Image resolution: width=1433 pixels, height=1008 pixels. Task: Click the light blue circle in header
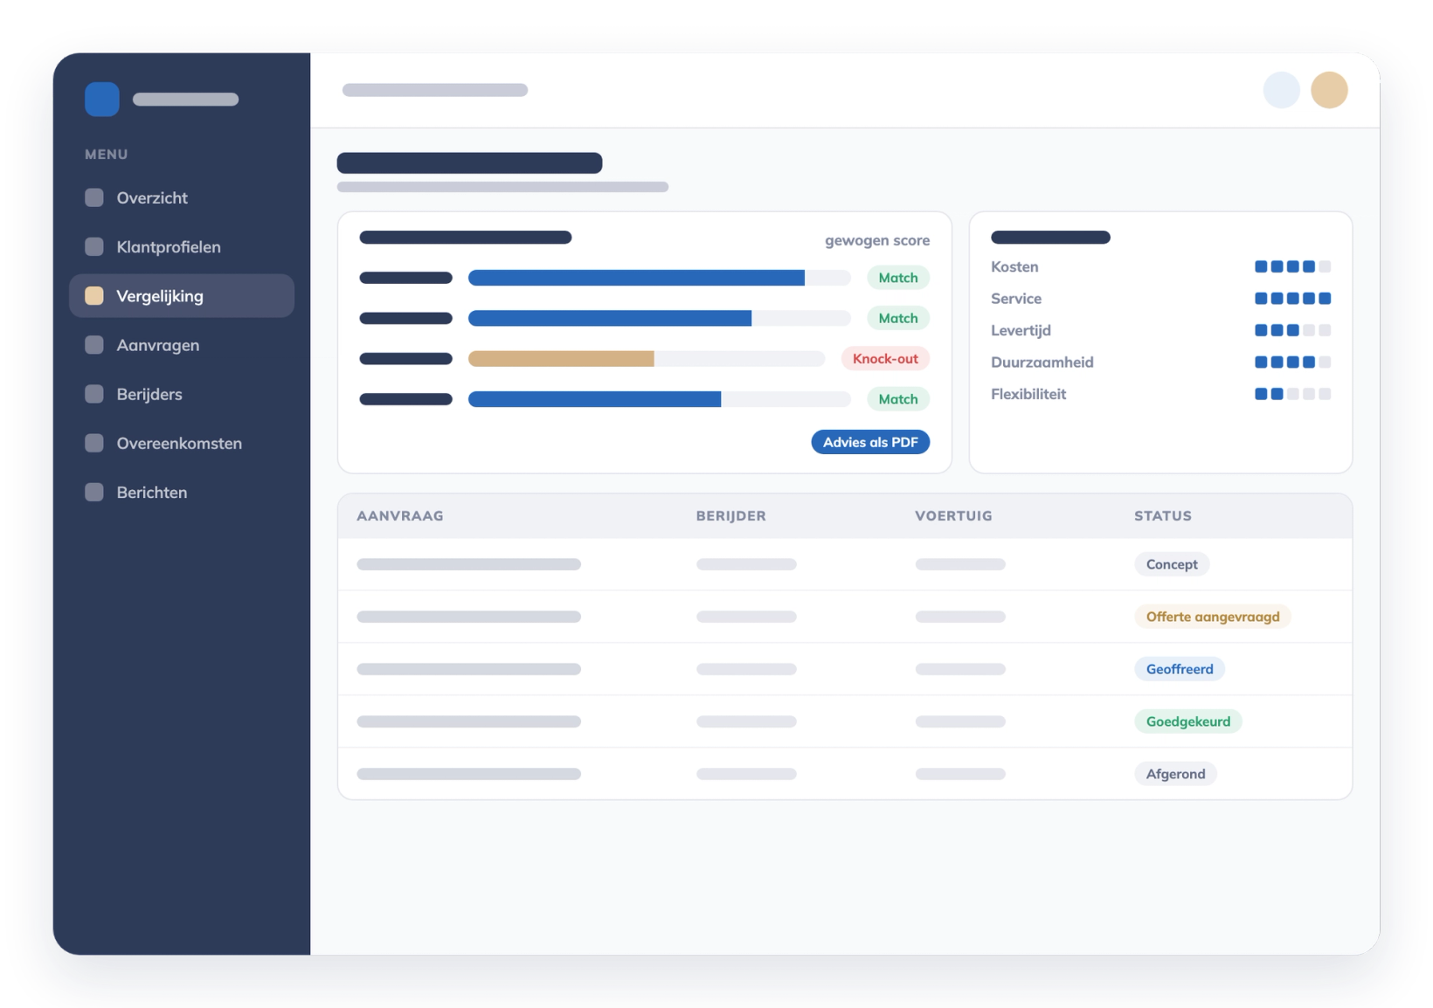point(1282,90)
